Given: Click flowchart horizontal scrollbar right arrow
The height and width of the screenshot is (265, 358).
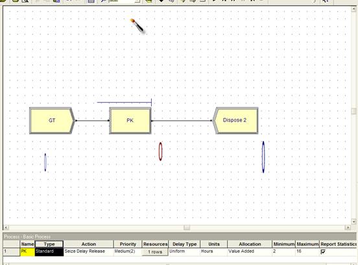Looking at the screenshot, I should click(348, 227).
